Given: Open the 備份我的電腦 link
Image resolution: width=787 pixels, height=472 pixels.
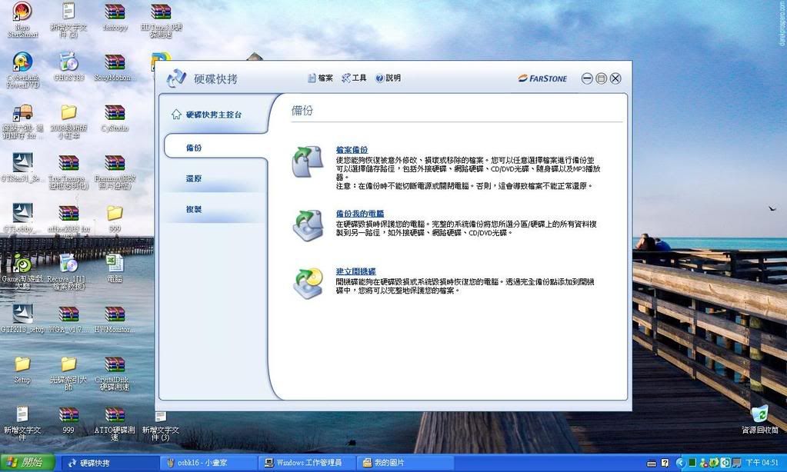Looking at the screenshot, I should click(360, 213).
